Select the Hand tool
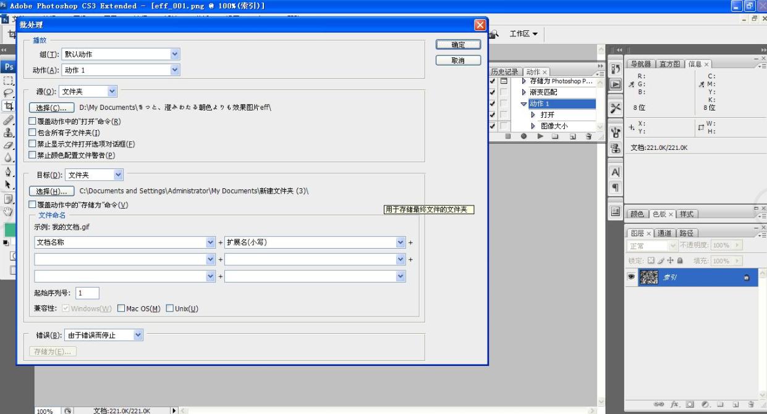Screen dimensions: 767x414 pyautogui.click(x=8, y=210)
